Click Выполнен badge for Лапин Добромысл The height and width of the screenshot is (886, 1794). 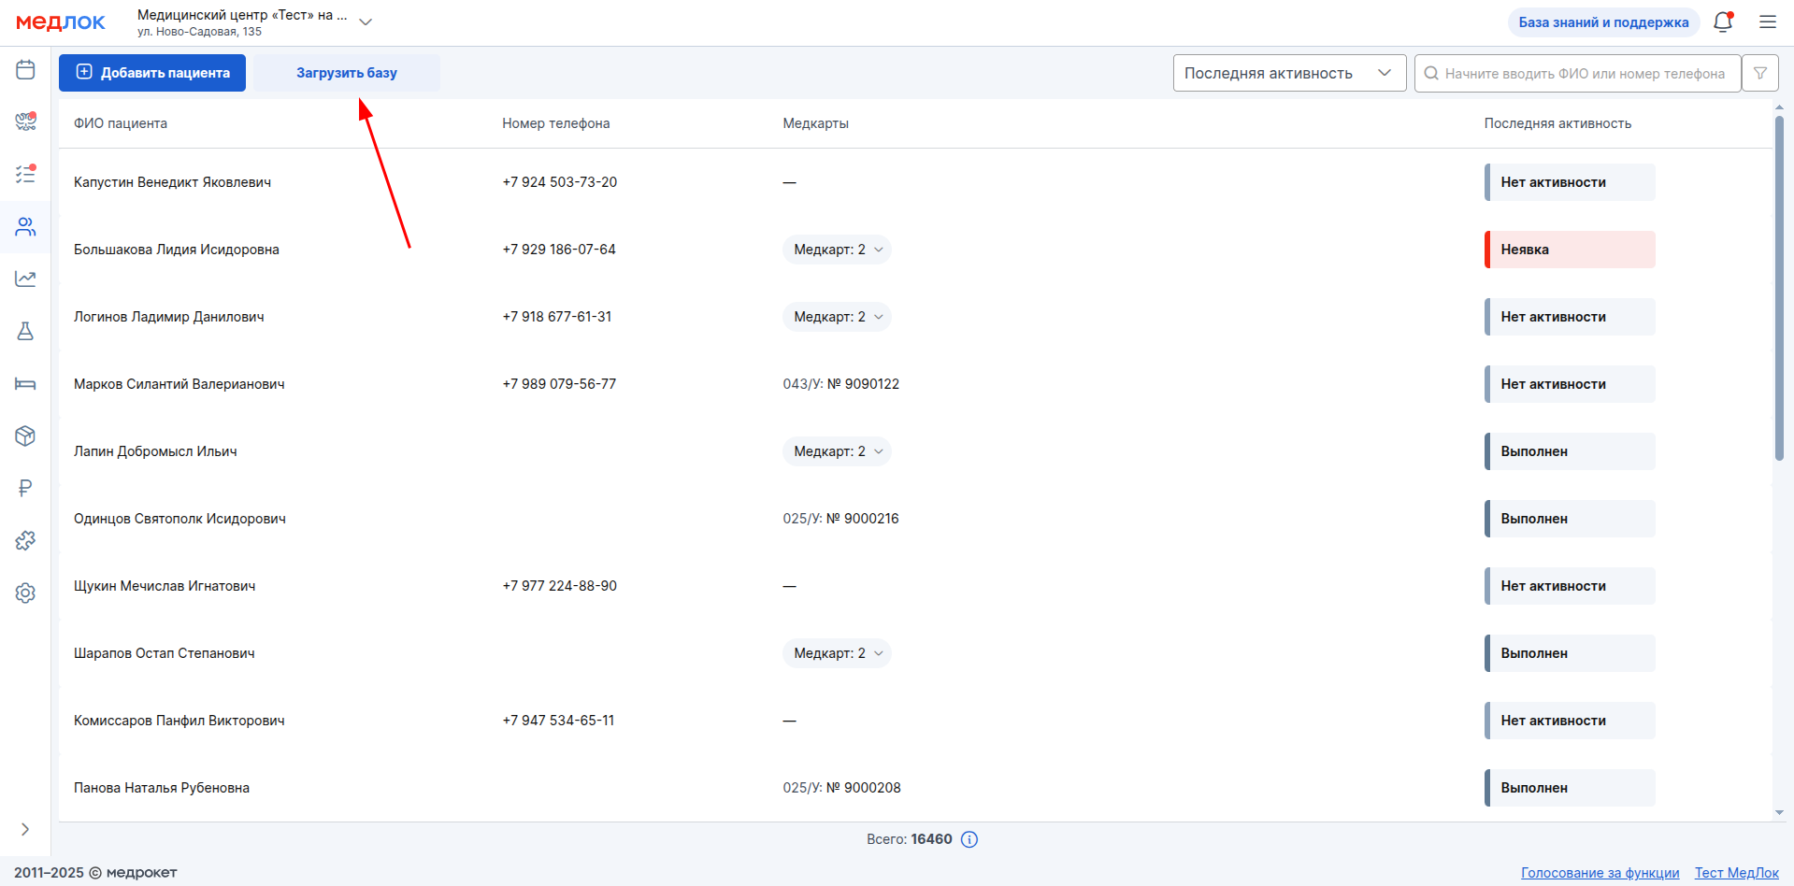1570,451
